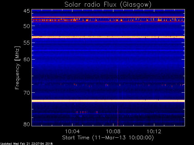Click the 60 frequency tick label

point(27,60)
